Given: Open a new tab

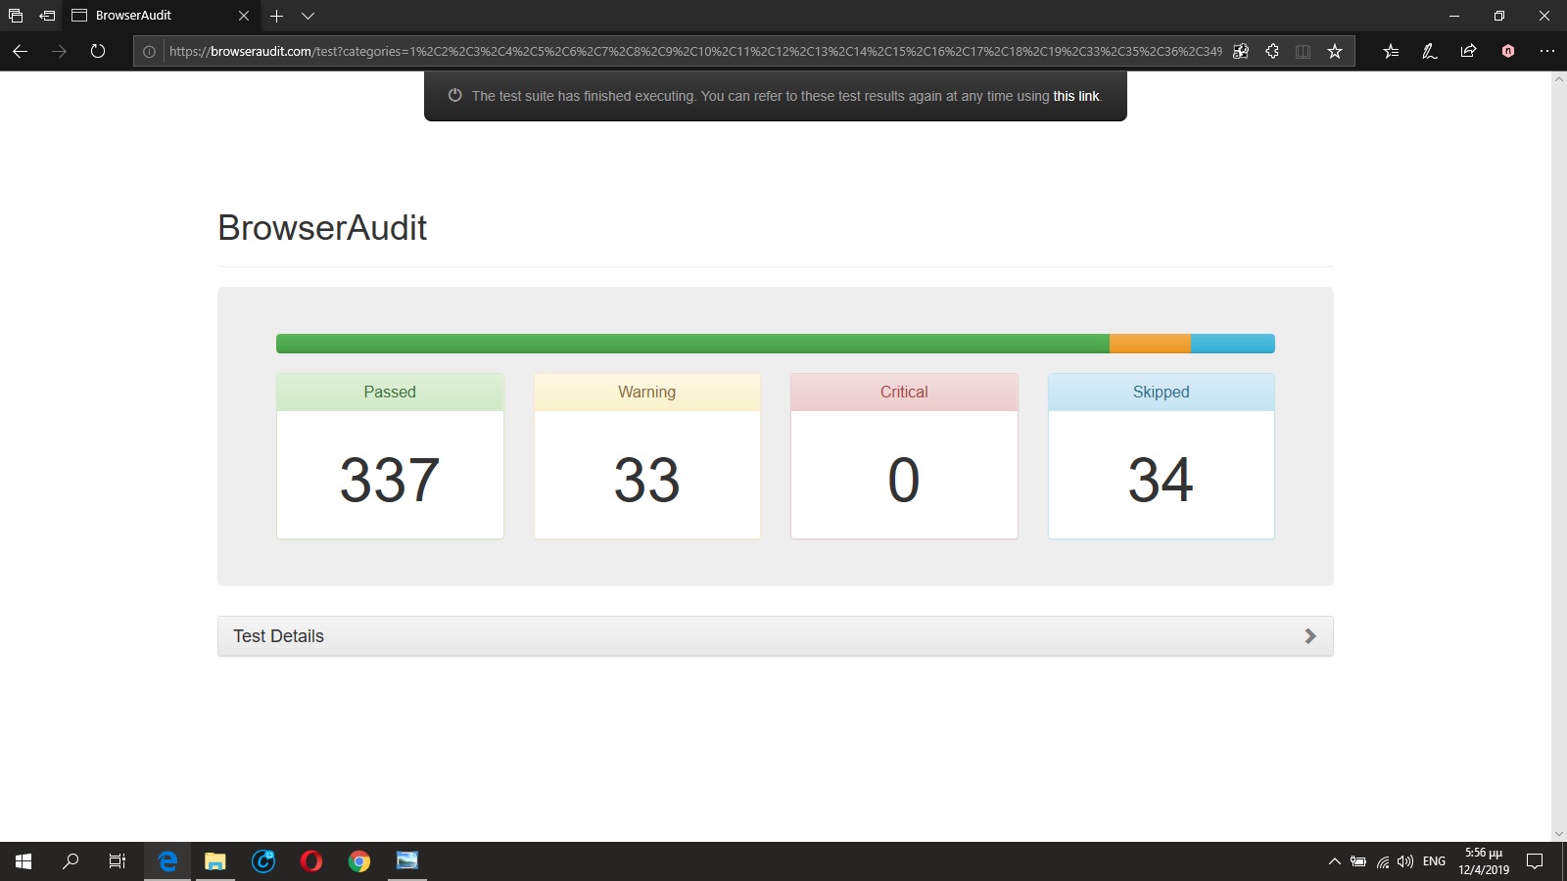Looking at the screenshot, I should (x=276, y=16).
